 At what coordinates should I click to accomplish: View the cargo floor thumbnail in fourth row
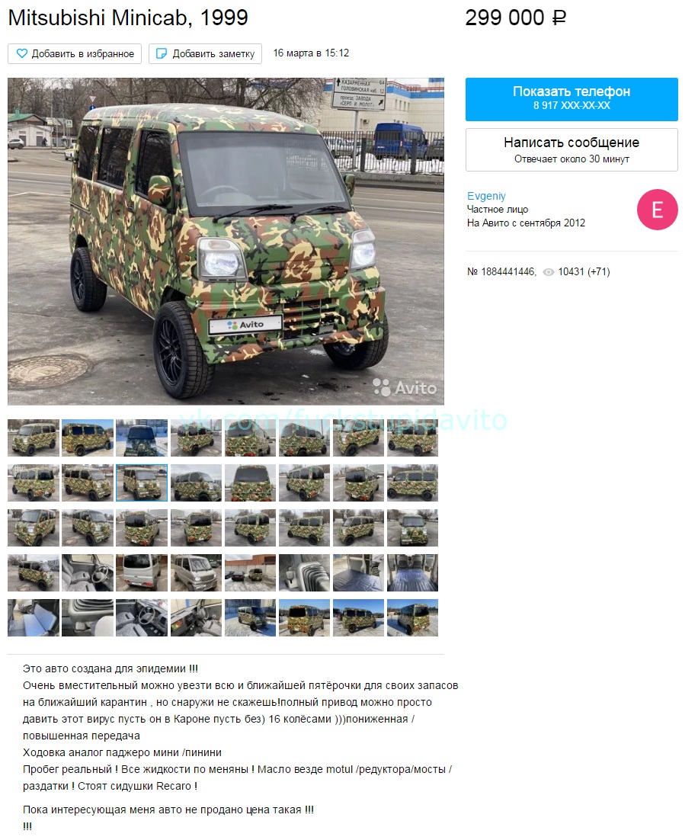[x=358, y=572]
